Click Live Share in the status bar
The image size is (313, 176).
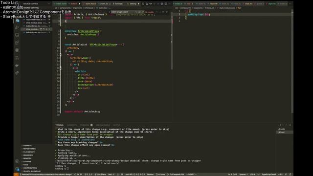point(100,175)
